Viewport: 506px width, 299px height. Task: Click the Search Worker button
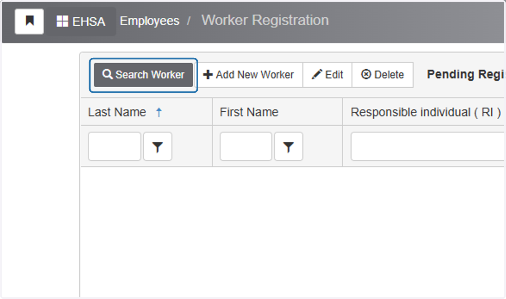click(x=143, y=75)
